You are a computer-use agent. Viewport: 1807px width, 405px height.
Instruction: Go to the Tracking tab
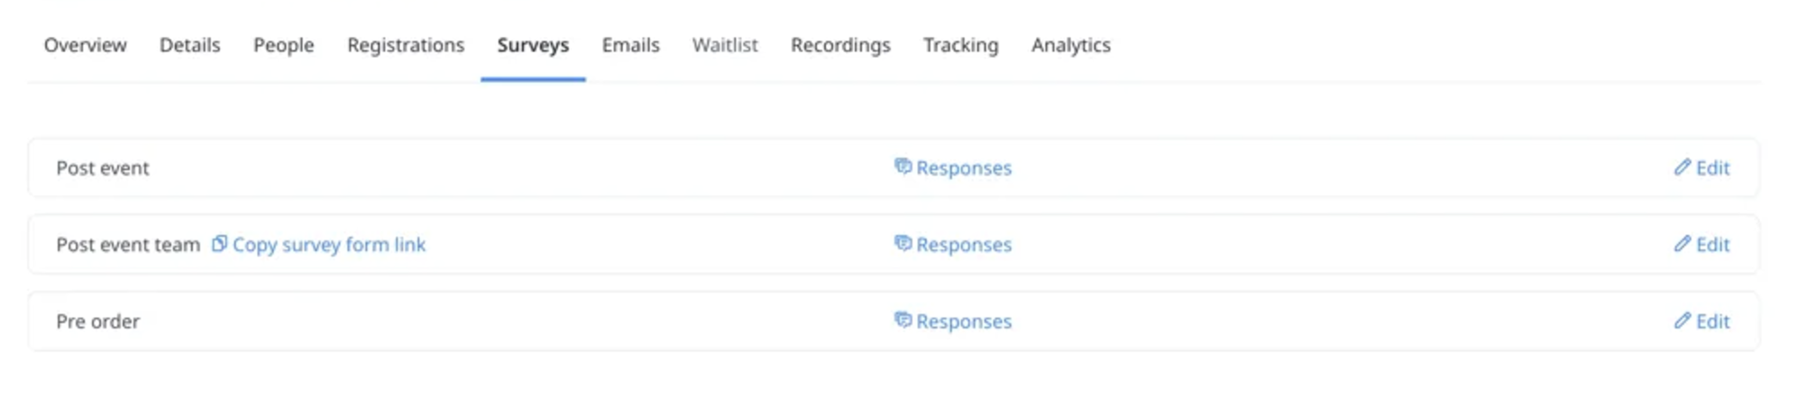click(x=960, y=45)
